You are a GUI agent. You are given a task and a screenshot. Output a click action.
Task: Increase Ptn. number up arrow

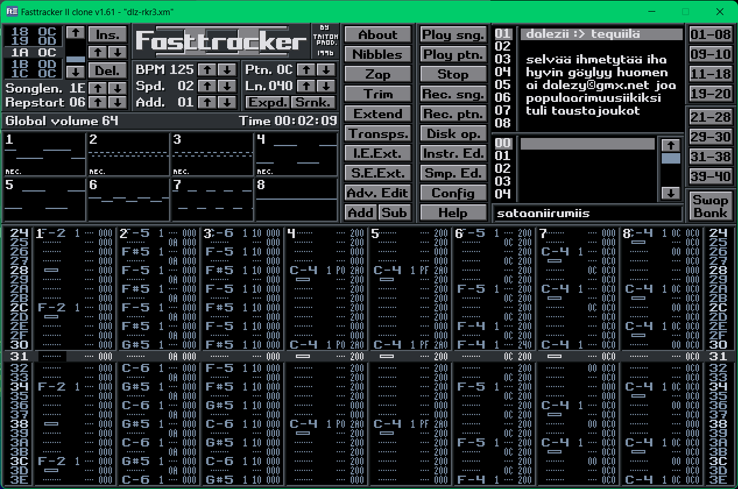[307, 69]
